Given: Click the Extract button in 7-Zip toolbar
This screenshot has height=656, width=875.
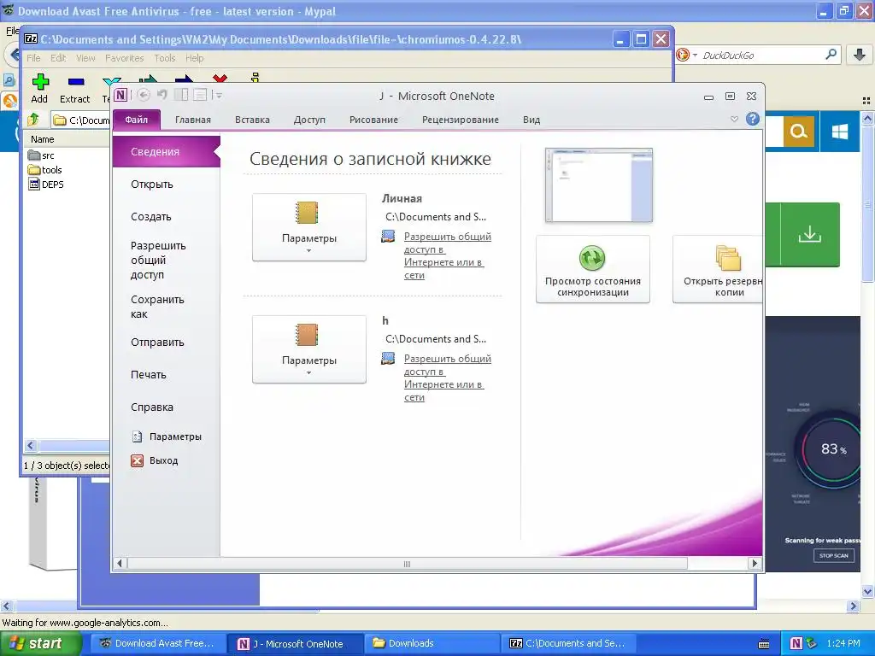Looking at the screenshot, I should (75, 88).
